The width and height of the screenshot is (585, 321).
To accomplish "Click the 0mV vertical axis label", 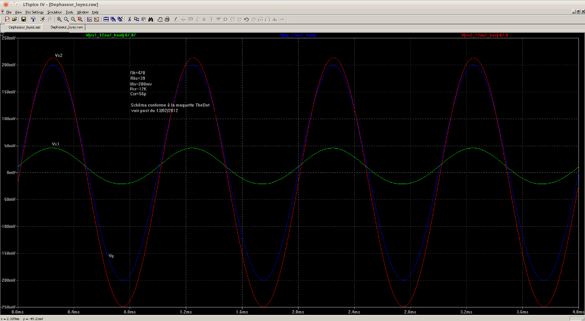I will pyautogui.click(x=11, y=172).
